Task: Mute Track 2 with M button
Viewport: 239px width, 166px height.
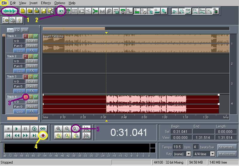Action: (36, 56)
